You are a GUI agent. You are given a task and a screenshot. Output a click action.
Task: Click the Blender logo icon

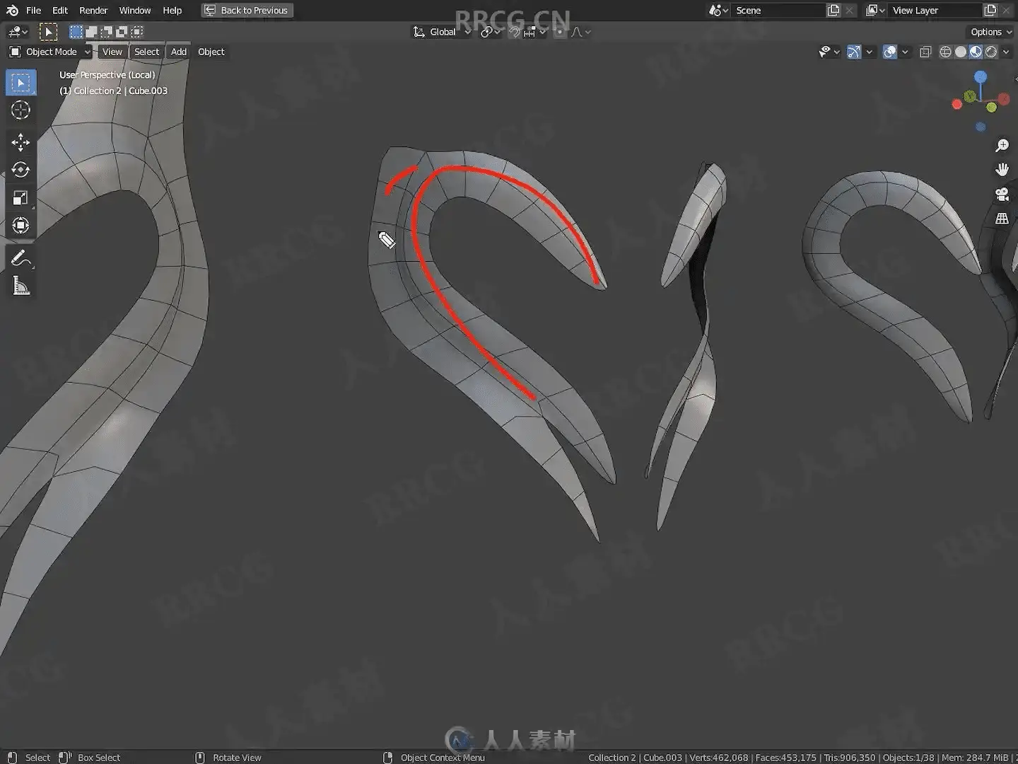tap(12, 11)
